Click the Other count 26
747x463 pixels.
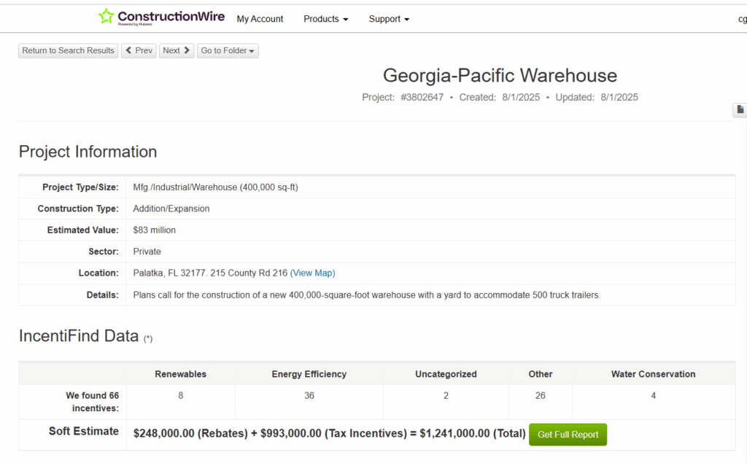point(541,395)
